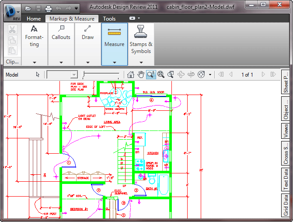Open the empty combo box in canvas toolbar
This screenshot has width=293, height=222.
click(62, 74)
